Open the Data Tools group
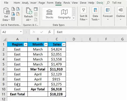127x101 pixels. (95, 14)
